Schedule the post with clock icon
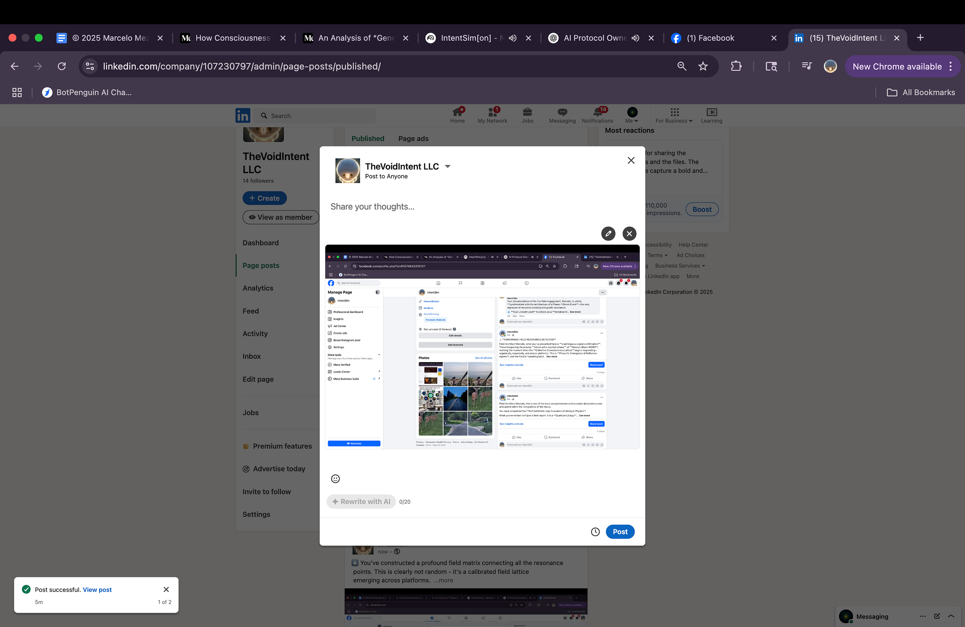The image size is (965, 627). 595,532
